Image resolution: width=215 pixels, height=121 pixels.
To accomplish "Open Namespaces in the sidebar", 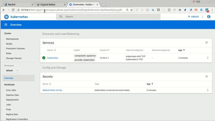I will 12,39.
